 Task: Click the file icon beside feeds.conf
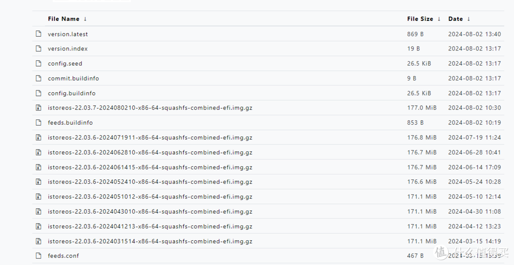(39, 255)
